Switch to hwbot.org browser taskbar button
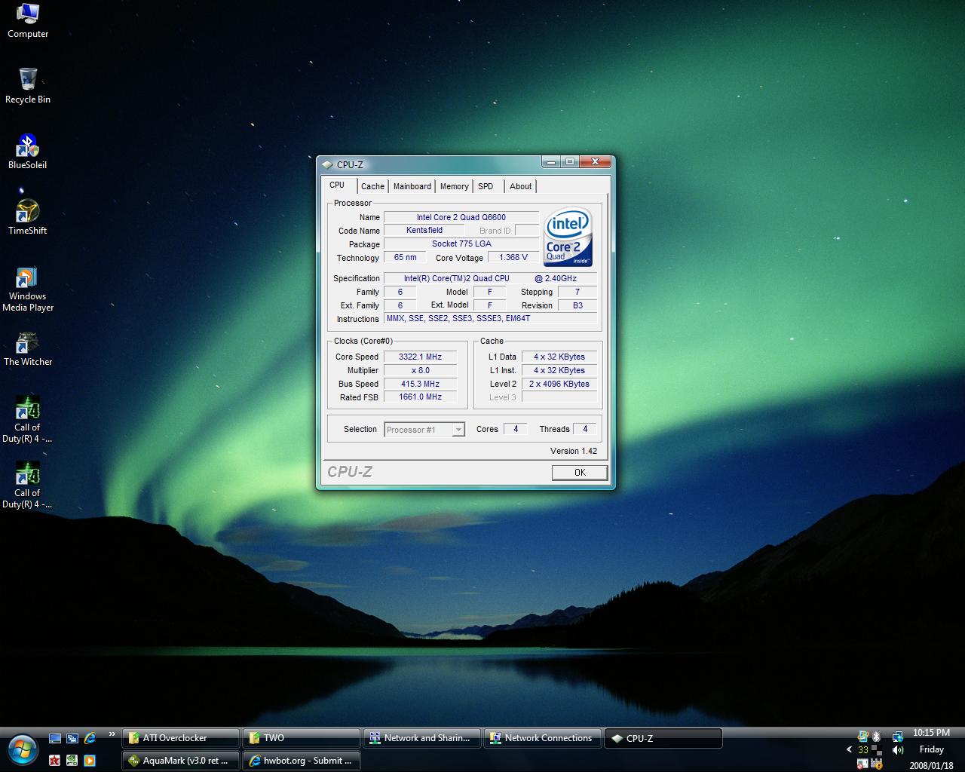 302,761
